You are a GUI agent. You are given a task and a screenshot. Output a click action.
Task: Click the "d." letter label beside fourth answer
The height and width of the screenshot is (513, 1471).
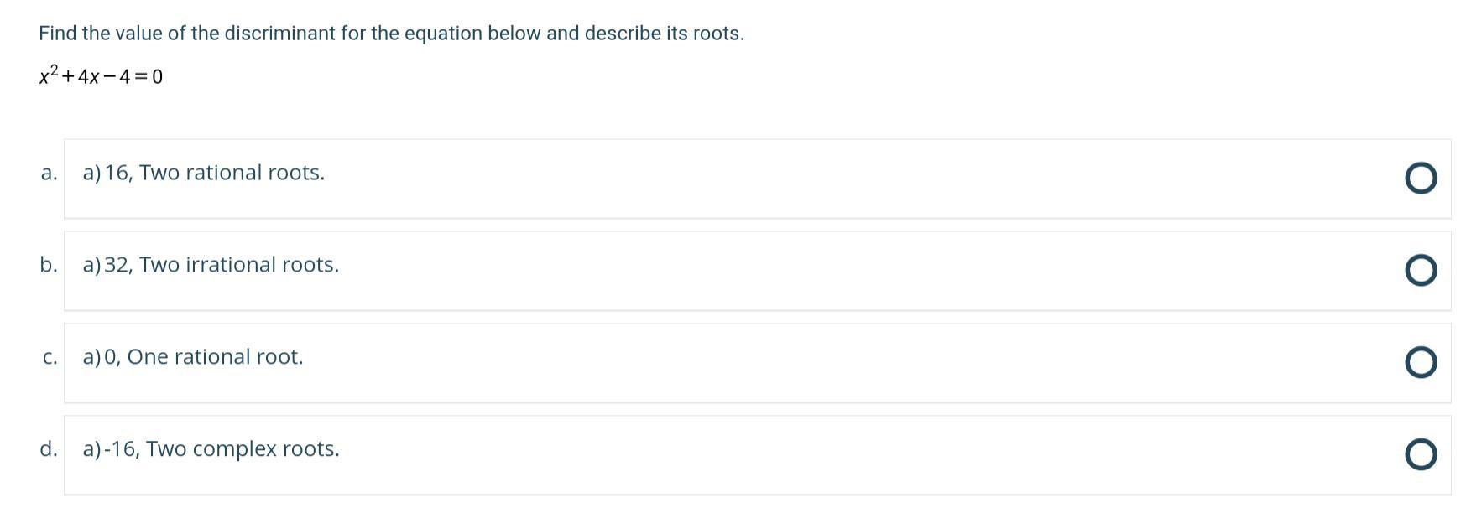pyautogui.click(x=49, y=449)
